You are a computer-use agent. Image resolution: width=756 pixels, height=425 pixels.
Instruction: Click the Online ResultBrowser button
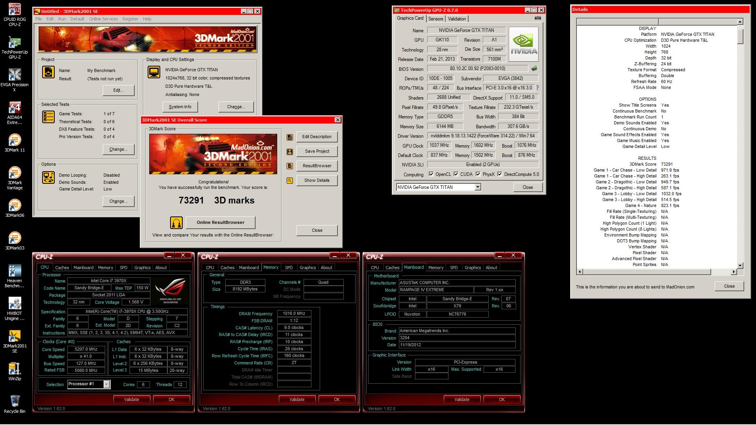220,222
